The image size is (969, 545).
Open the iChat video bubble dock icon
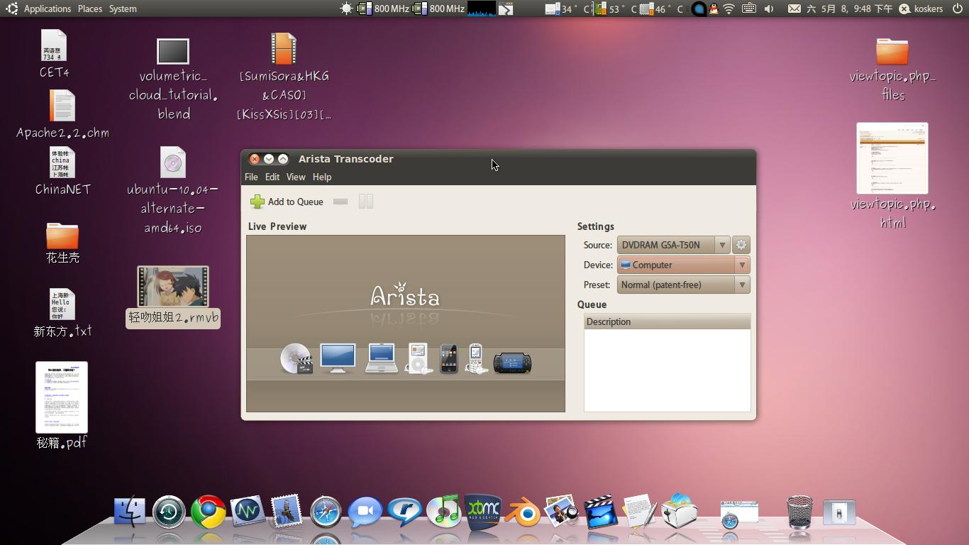point(365,512)
